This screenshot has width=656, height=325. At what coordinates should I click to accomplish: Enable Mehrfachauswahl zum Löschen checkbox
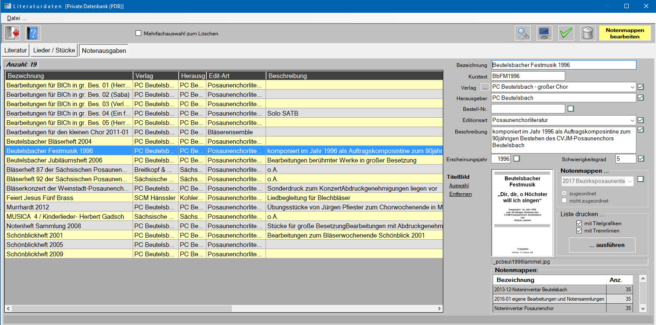[x=138, y=33]
